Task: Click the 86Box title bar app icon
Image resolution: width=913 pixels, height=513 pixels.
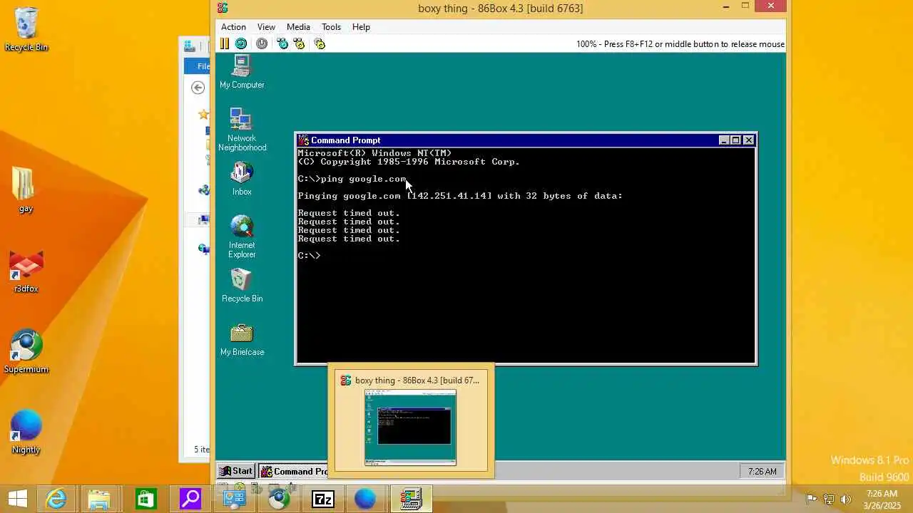Action: tap(223, 8)
